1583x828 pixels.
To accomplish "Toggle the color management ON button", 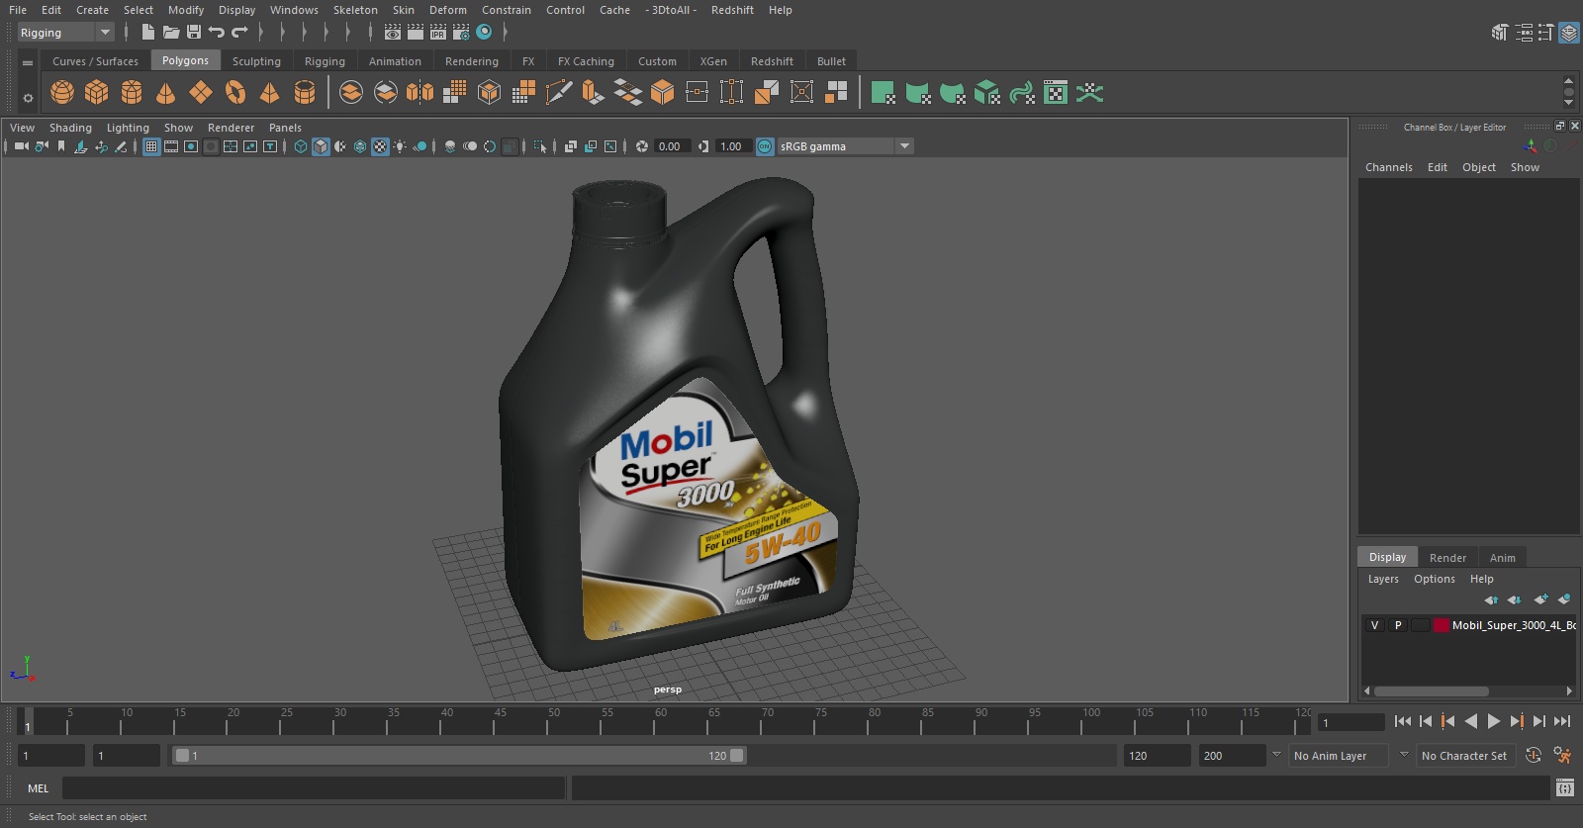I will coord(765,146).
